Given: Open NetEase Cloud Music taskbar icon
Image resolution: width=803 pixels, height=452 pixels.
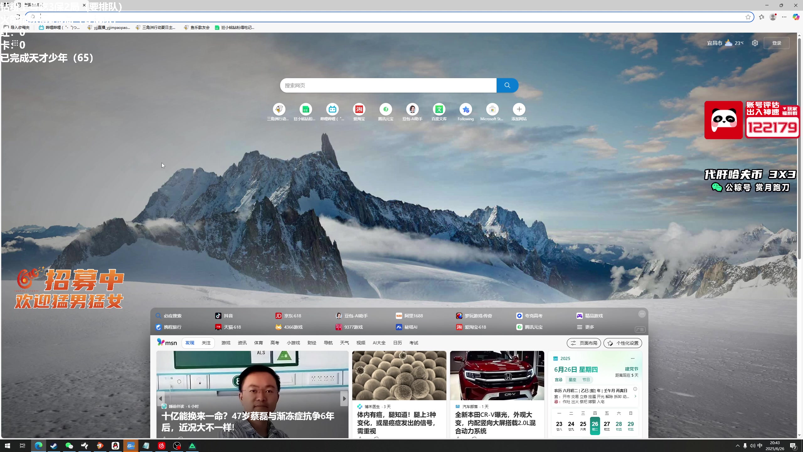Looking at the screenshot, I should (x=162, y=445).
